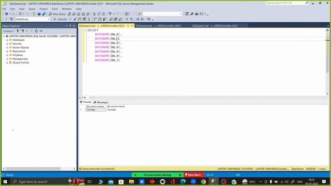The width and height of the screenshot is (331, 186).
Task: Open the Connect dropdown in Object Explorer
Action: (x=9, y=31)
